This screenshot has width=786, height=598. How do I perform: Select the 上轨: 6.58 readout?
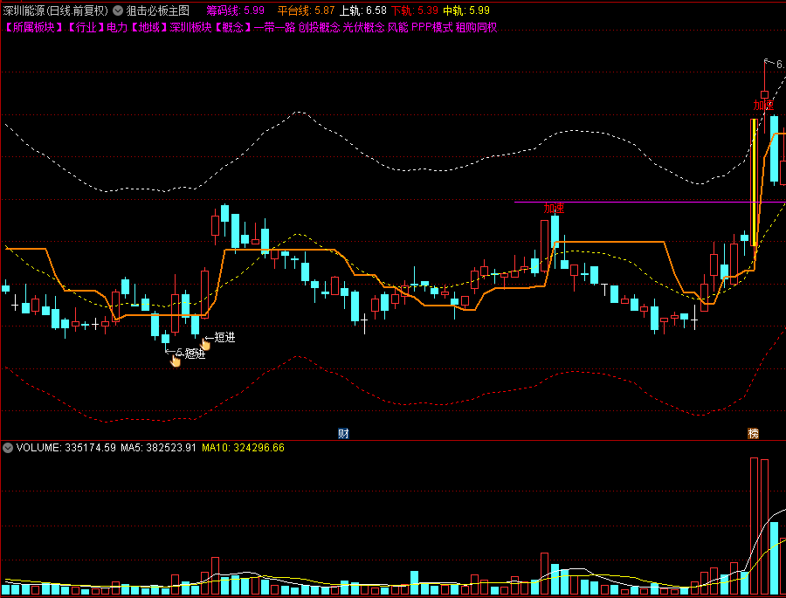coord(363,10)
